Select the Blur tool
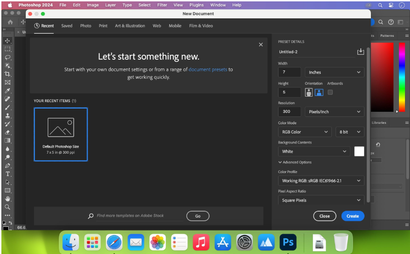Image resolution: width=410 pixels, height=254 pixels. (7, 149)
